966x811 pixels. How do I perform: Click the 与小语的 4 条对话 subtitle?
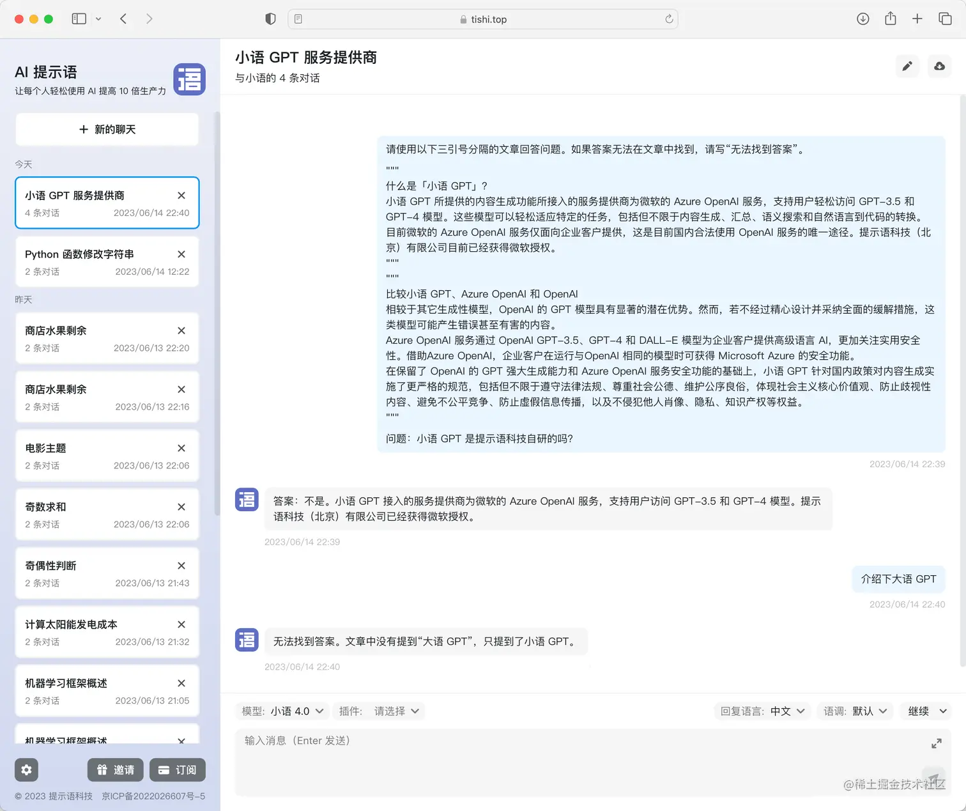tap(277, 78)
